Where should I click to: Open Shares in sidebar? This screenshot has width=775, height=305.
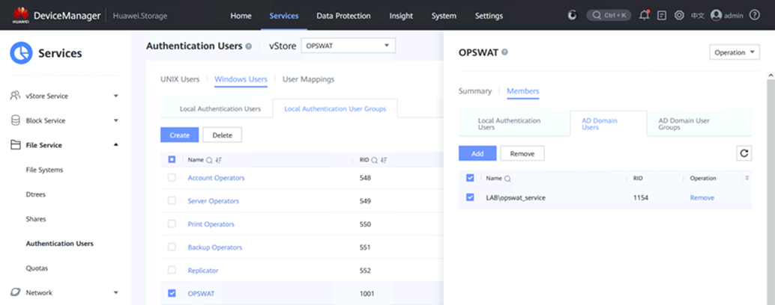(x=35, y=219)
